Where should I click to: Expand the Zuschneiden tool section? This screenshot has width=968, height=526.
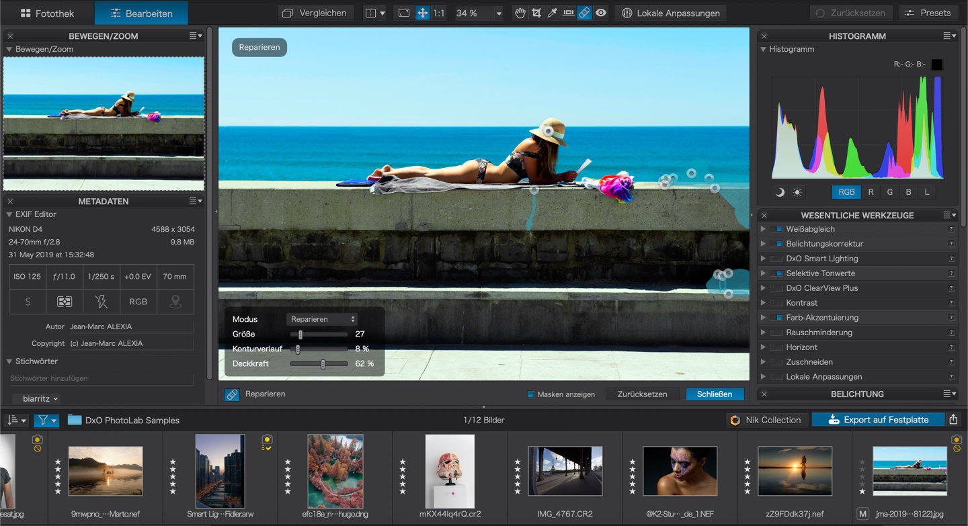[763, 362]
